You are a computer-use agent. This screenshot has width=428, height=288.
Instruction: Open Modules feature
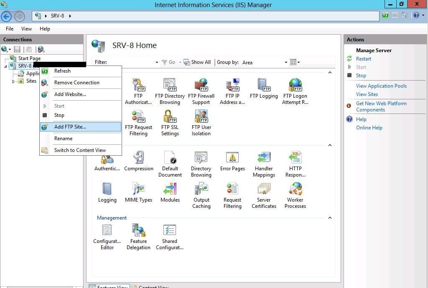click(x=170, y=192)
